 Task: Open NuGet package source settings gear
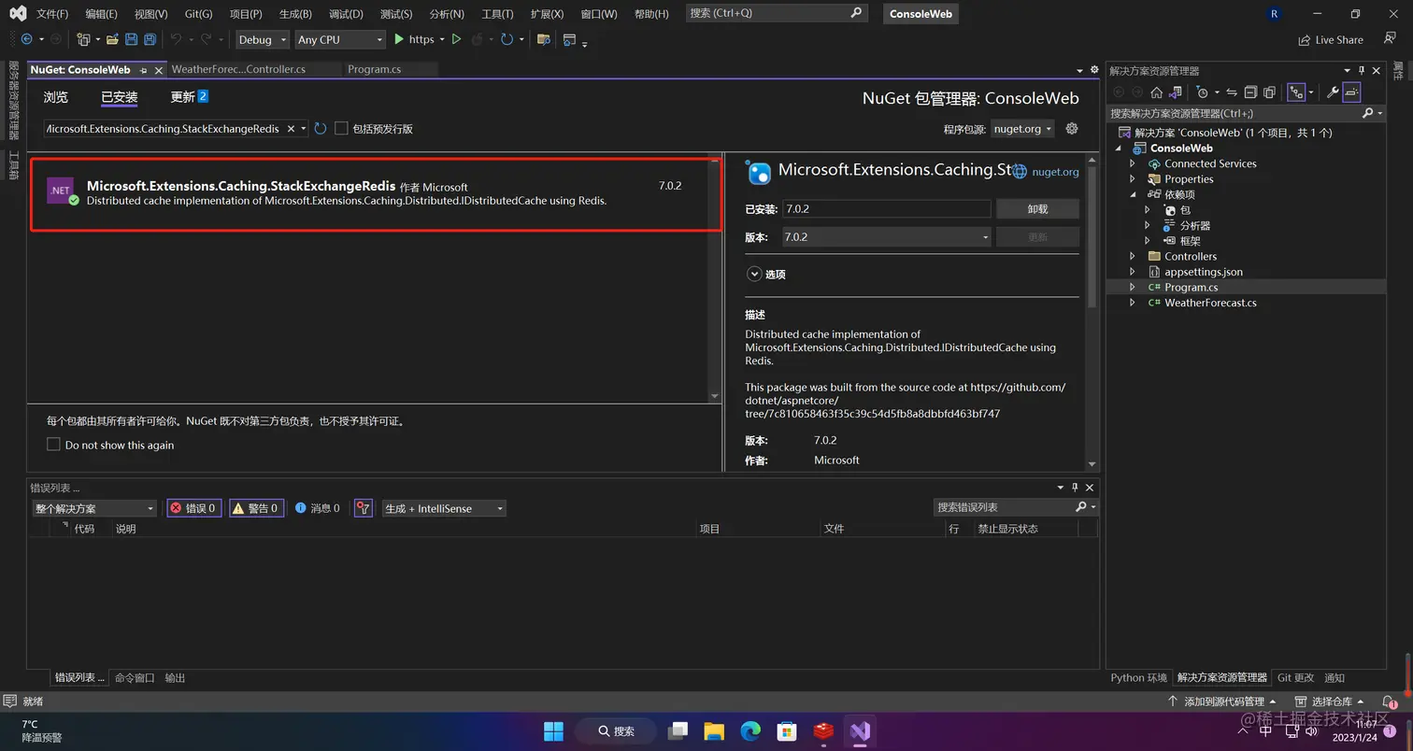point(1072,129)
